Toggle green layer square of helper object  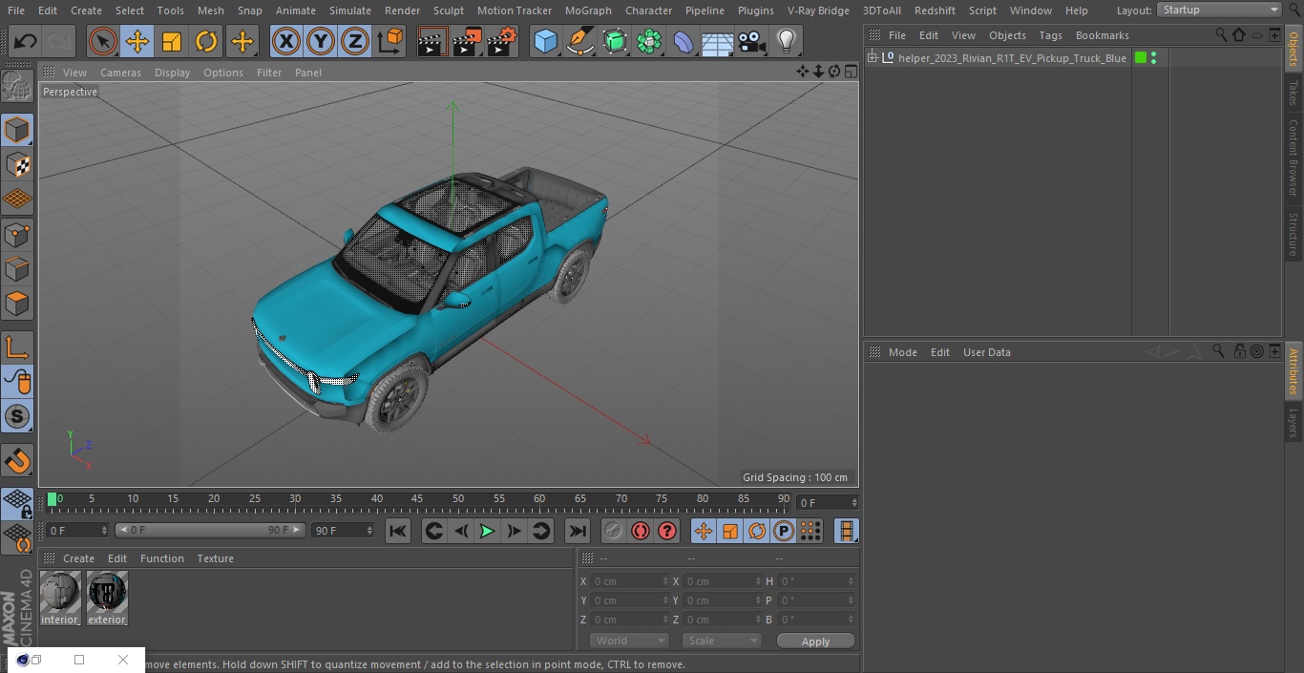coord(1141,58)
